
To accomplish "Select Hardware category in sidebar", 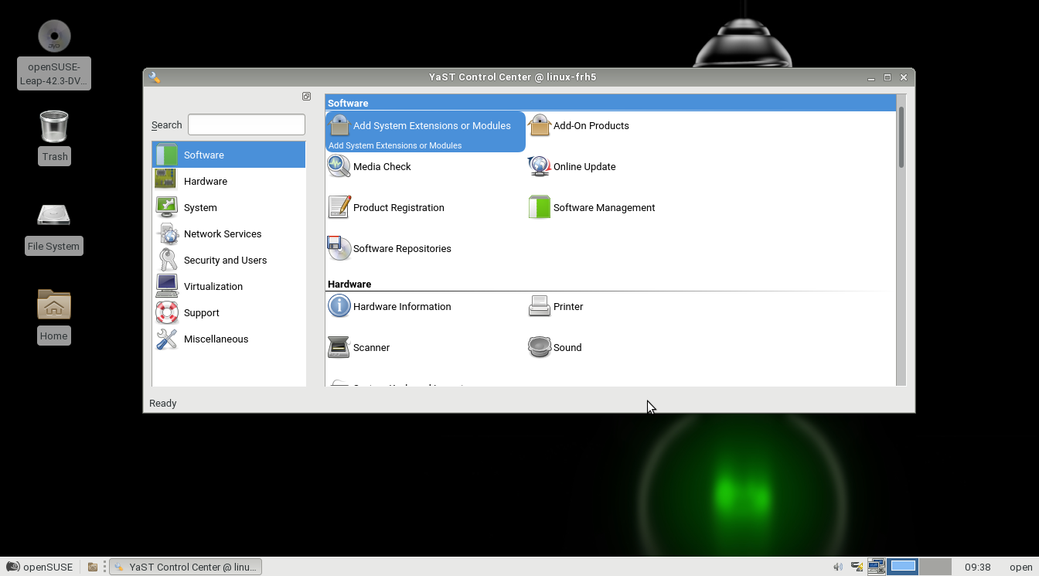I will 205,181.
